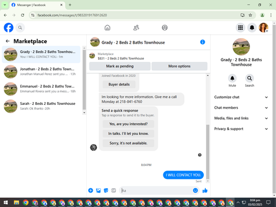276x207 pixels.
Task: Send 'Sorry, it's not available.' response
Action: coord(128,143)
